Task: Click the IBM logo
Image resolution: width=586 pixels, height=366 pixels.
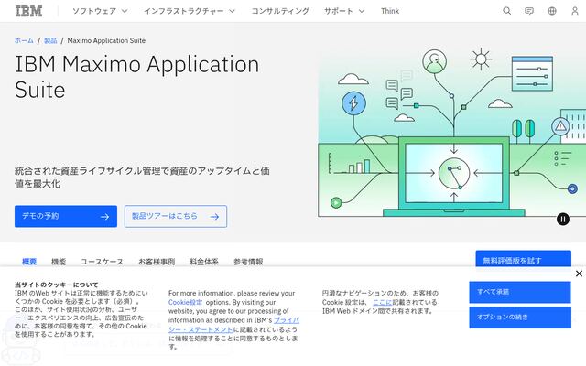Action: (28, 11)
